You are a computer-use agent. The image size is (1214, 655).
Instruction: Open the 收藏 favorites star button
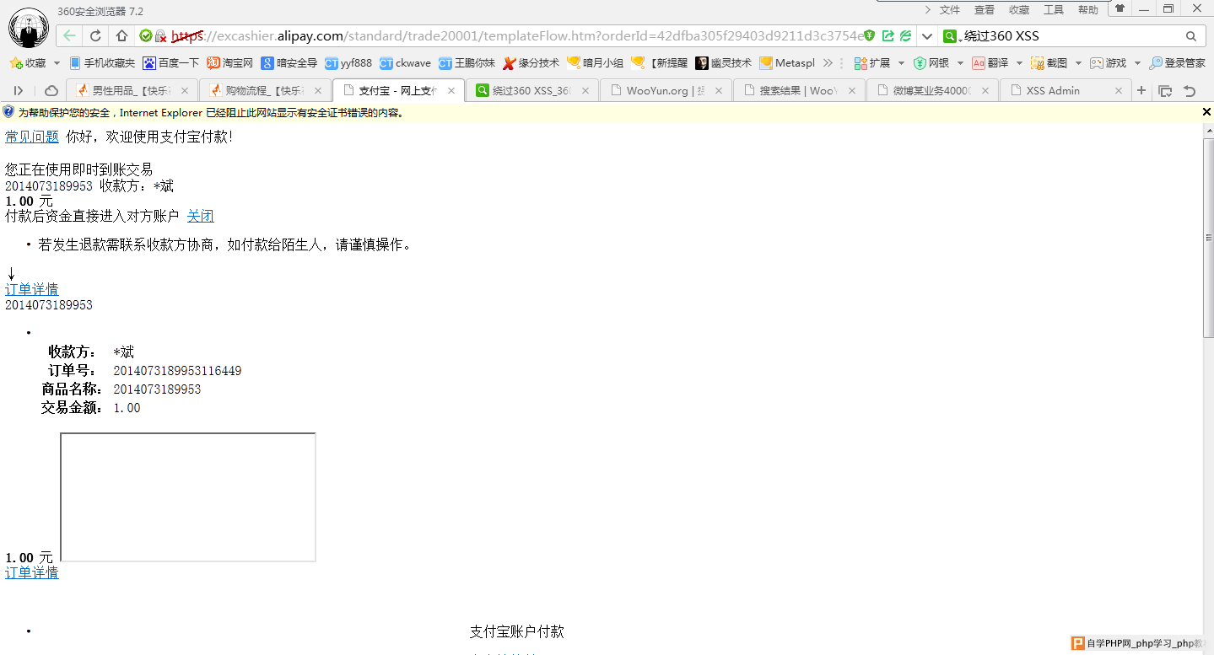(28, 63)
